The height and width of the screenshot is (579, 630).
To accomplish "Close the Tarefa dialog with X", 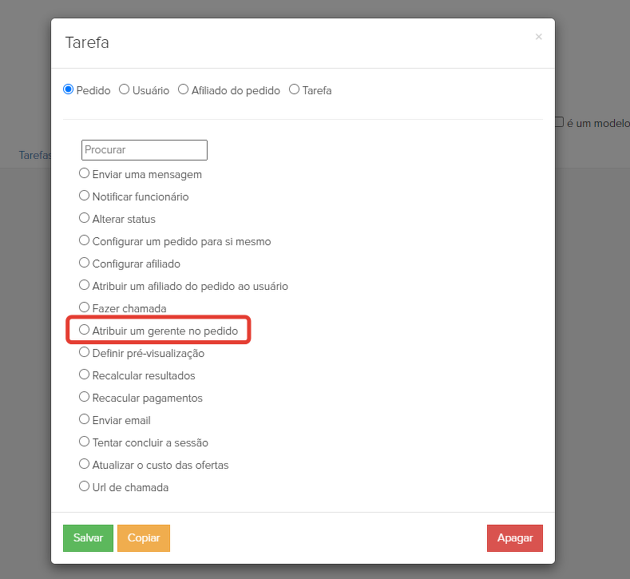I will pos(539,37).
